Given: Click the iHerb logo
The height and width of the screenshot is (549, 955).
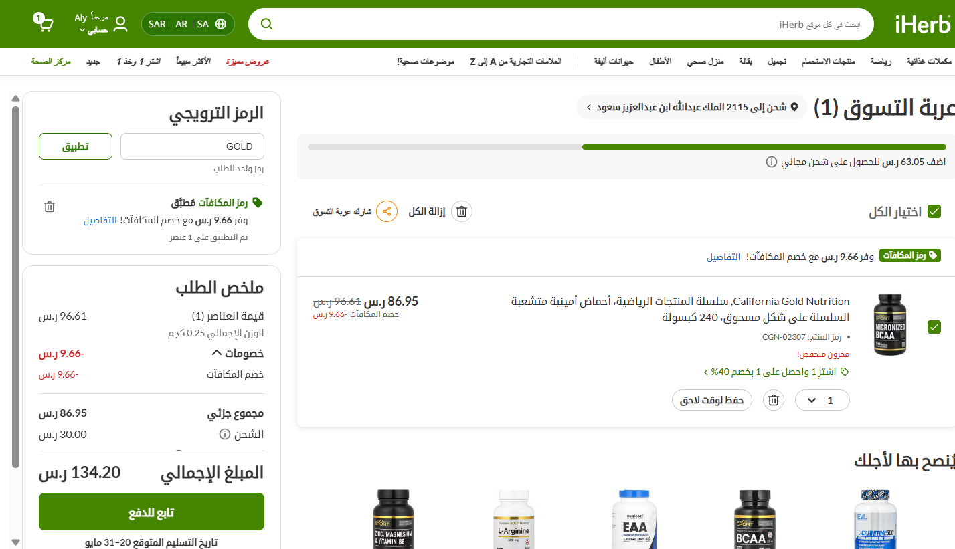Looking at the screenshot, I should point(923,25).
